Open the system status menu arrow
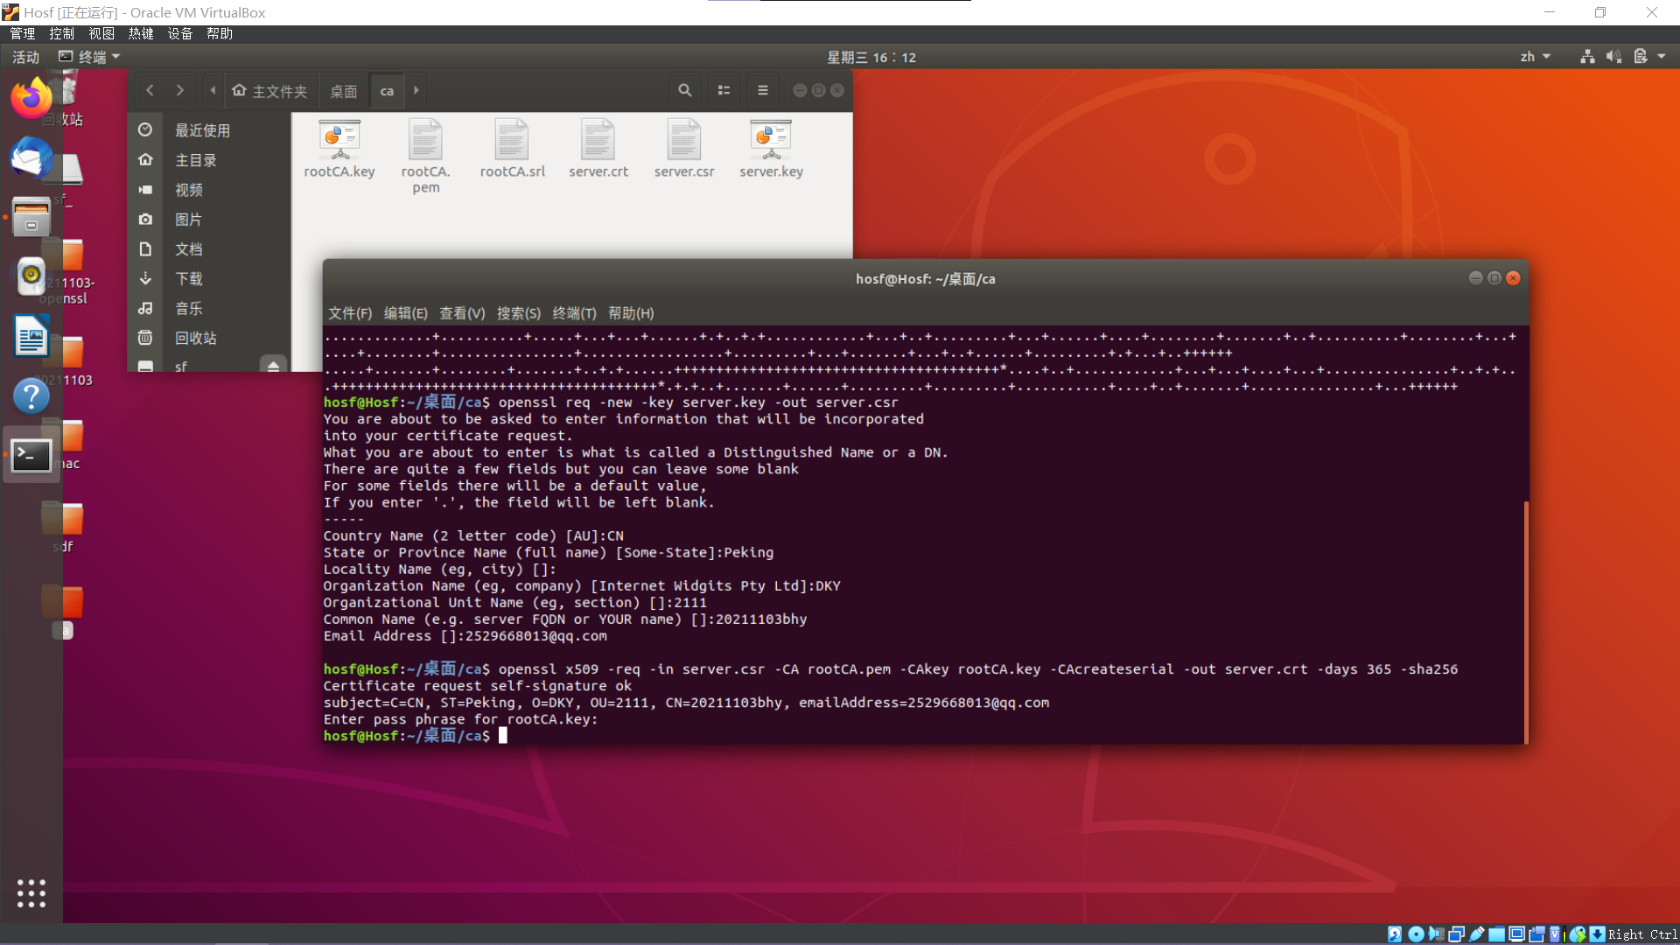1680x945 pixels. [x=1662, y=57]
